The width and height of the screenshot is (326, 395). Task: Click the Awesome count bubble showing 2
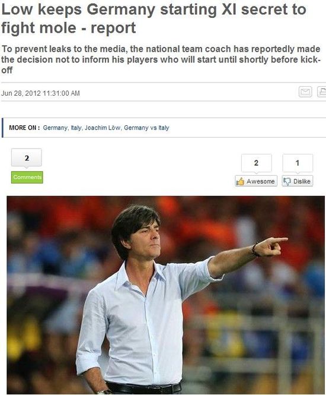tap(256, 163)
